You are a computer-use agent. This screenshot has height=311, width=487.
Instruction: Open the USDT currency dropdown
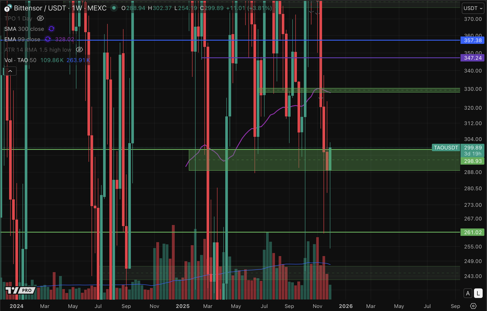pos(473,8)
